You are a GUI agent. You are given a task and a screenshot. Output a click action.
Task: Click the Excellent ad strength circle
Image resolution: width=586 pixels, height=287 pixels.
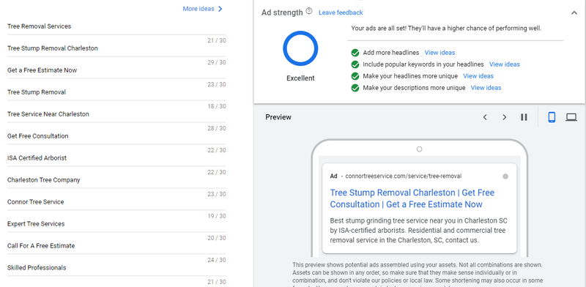tap(300, 48)
